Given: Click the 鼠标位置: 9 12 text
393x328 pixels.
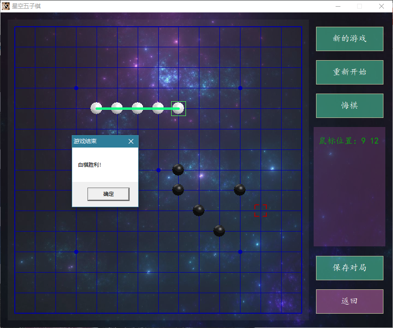Looking at the screenshot, I should (x=349, y=141).
